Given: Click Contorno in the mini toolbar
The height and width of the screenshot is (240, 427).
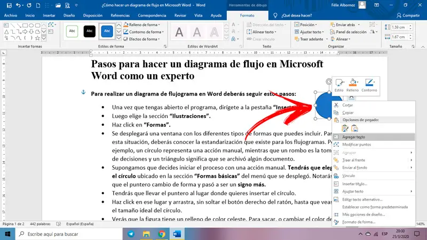Looking at the screenshot, I should (x=369, y=85).
